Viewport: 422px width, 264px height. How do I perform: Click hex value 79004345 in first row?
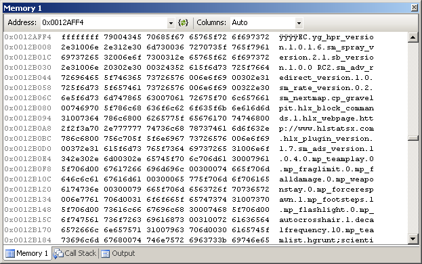[x=123, y=37]
